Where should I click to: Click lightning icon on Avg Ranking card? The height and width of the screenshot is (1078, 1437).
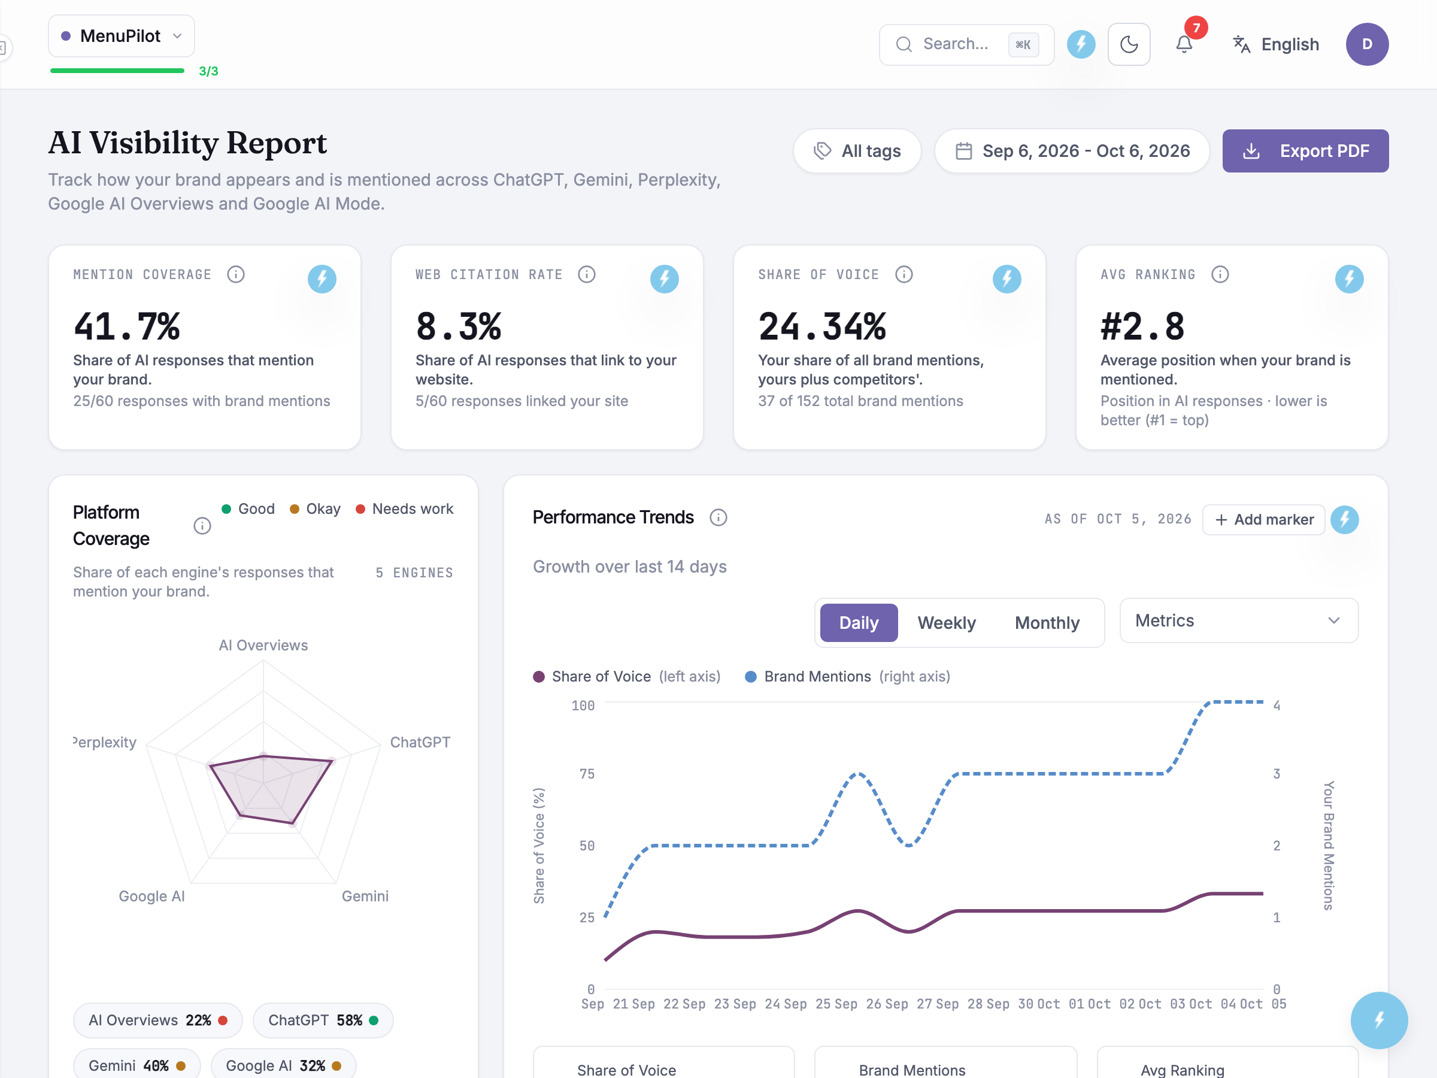coord(1348,280)
